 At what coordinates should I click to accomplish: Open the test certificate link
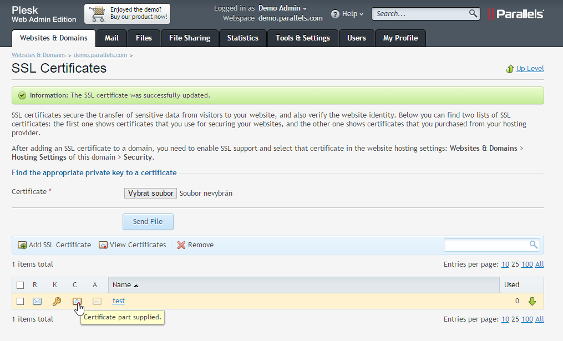[119, 301]
